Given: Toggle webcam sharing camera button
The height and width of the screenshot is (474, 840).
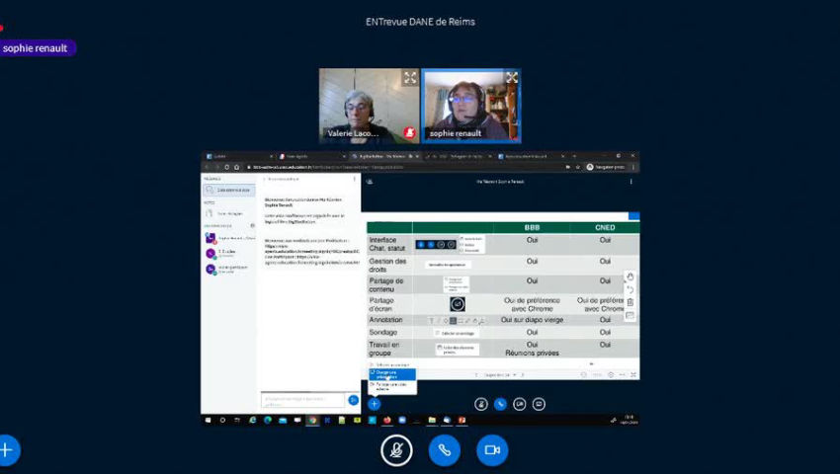Looking at the screenshot, I should point(491,449).
